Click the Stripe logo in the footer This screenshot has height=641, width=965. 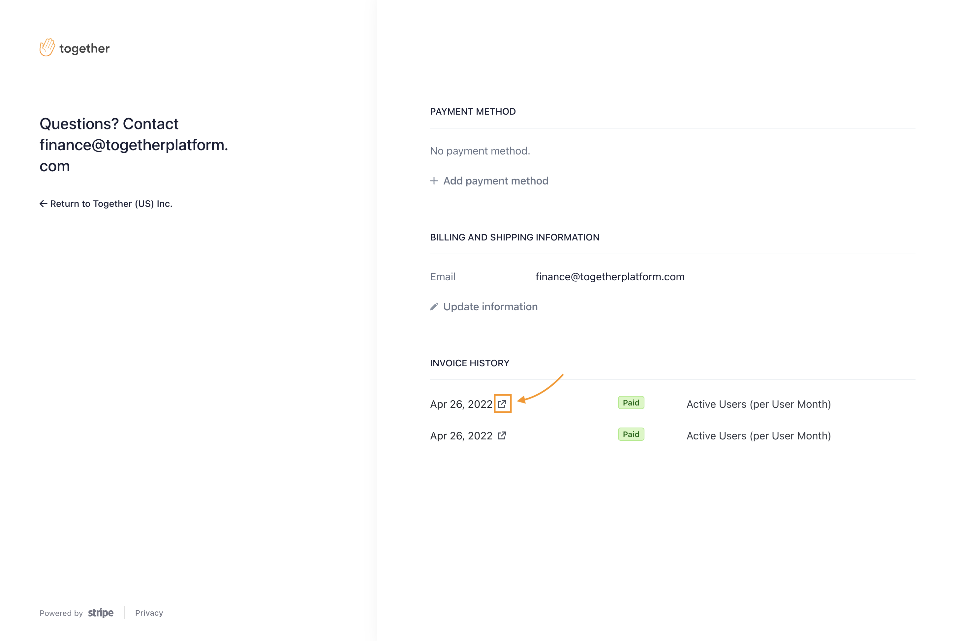pos(101,613)
